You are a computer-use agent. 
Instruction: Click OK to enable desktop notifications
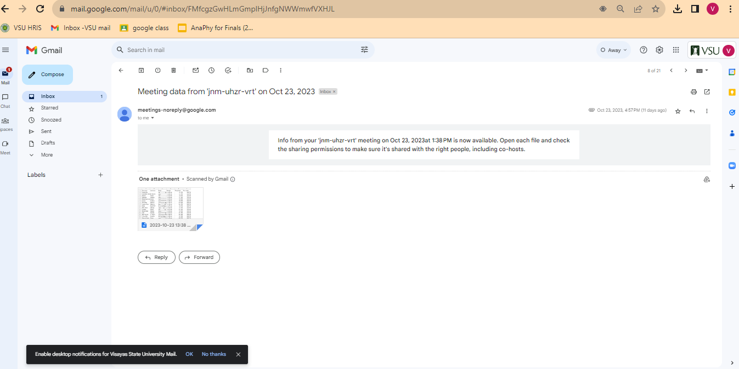coord(189,354)
